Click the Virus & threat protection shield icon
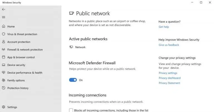Screen dimensions: 214x112 4,34
